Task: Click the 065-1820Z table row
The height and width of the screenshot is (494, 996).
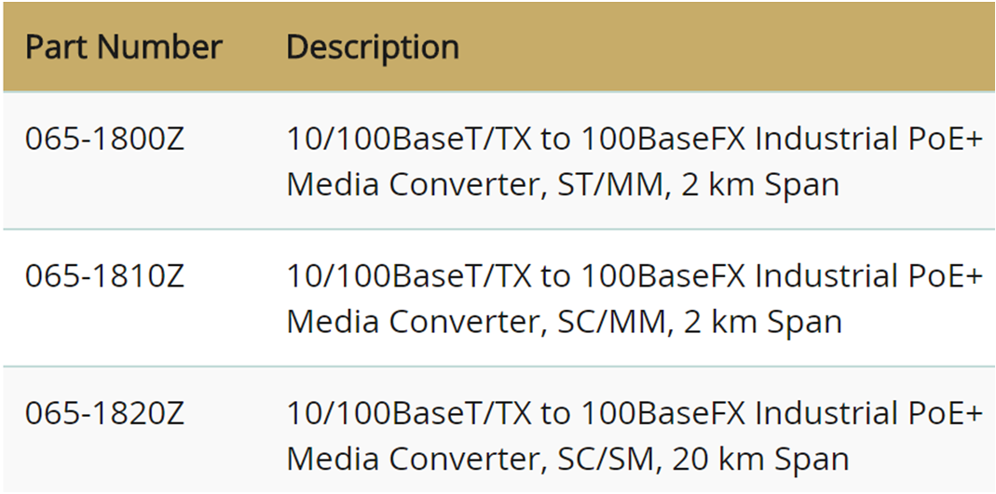Action: pyautogui.click(x=498, y=430)
